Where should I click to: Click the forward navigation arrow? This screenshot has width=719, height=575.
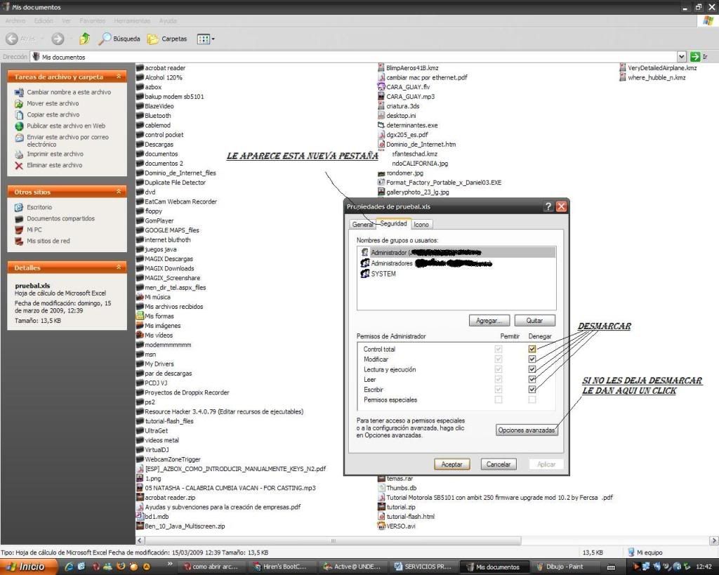[x=58, y=39]
